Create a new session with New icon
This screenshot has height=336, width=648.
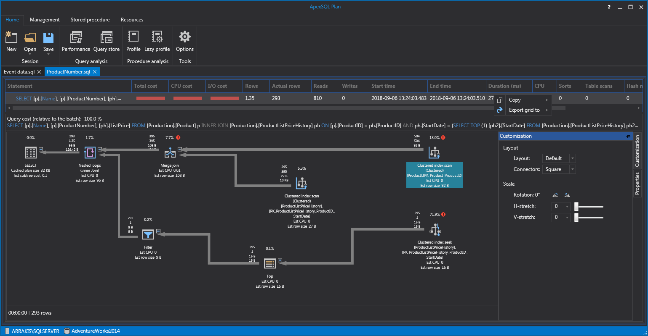tap(11, 37)
